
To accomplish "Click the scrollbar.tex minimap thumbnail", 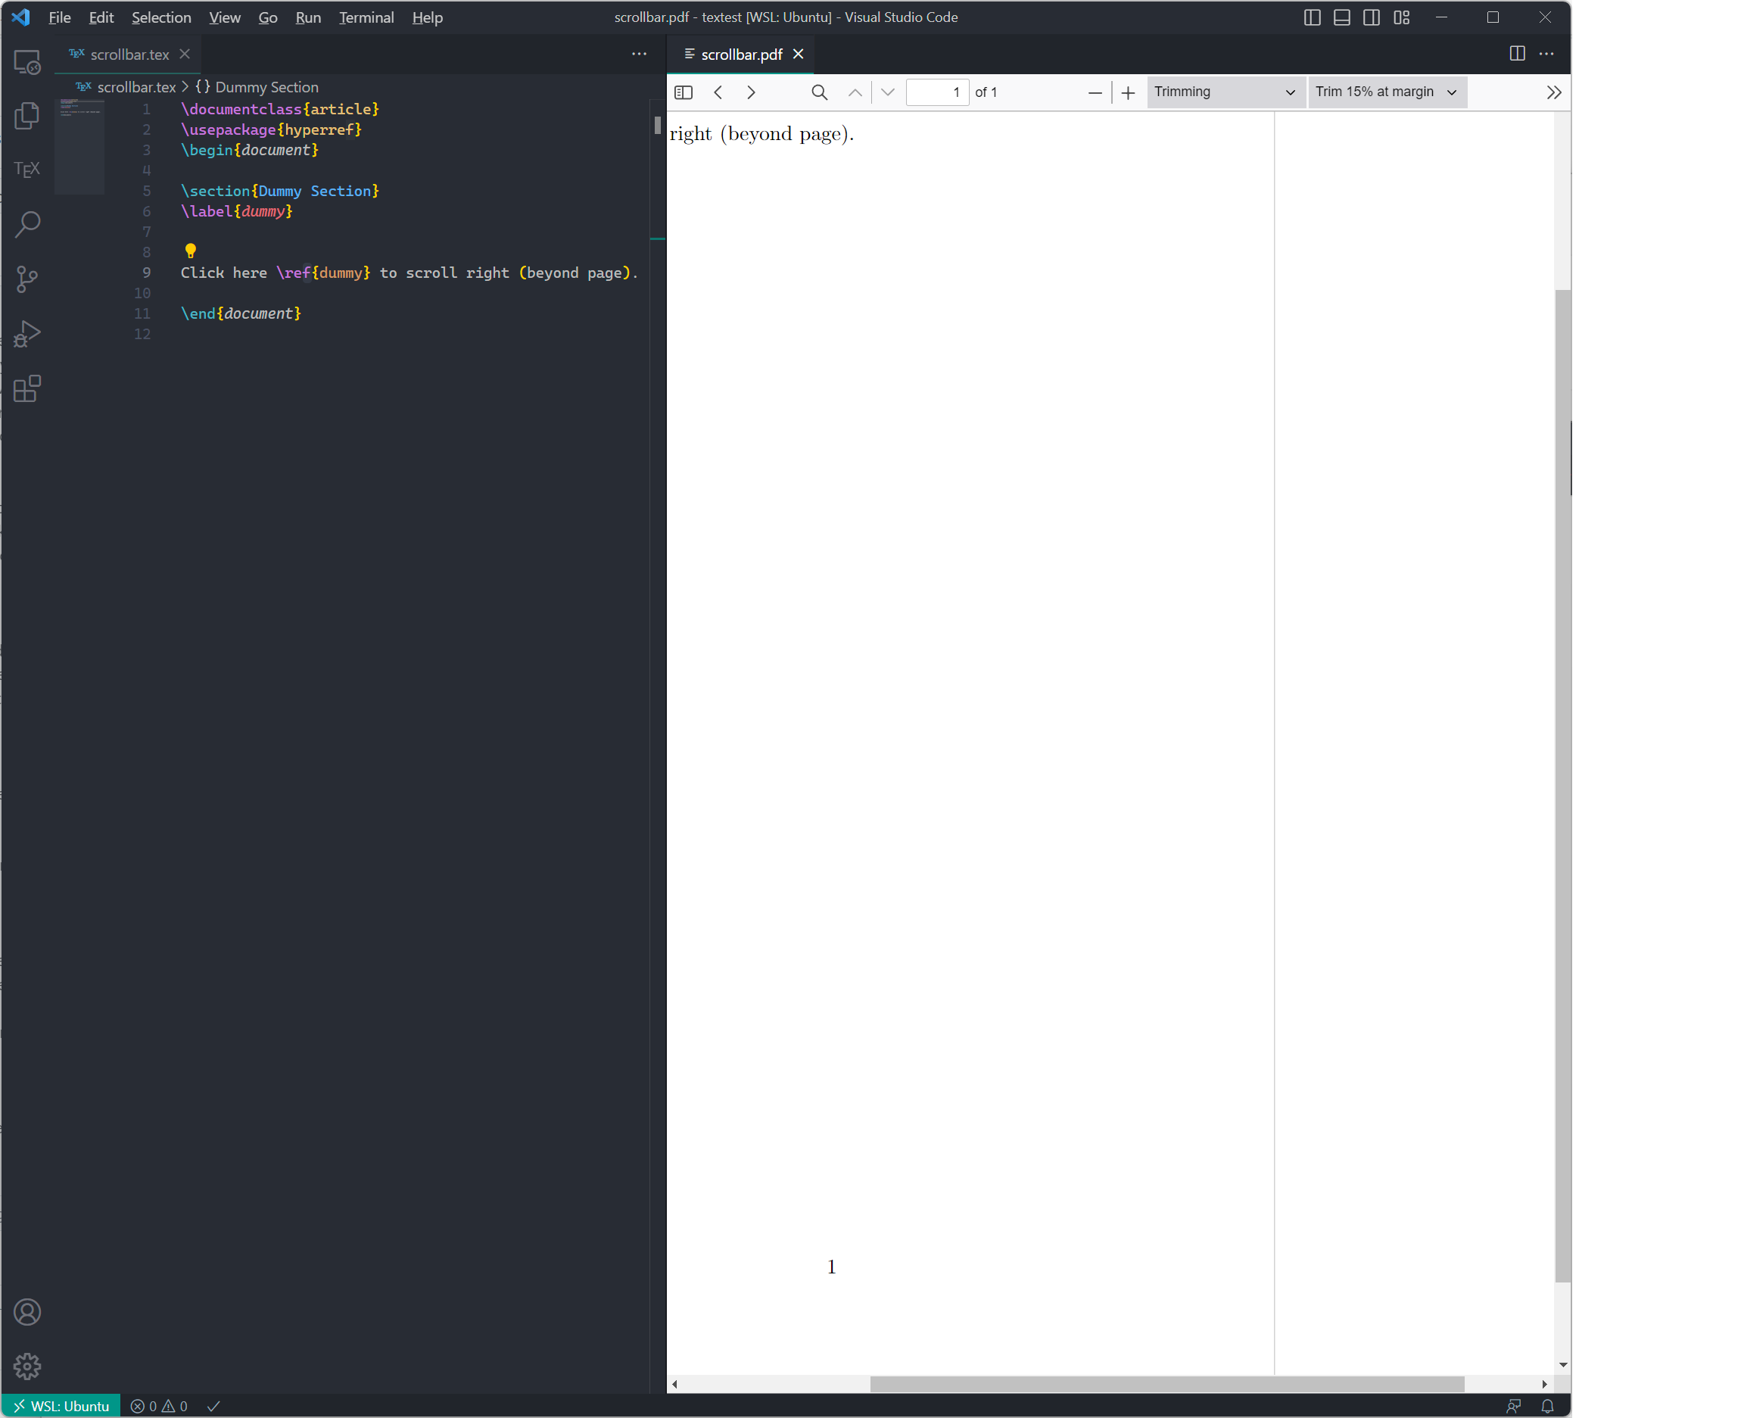I will 79,145.
